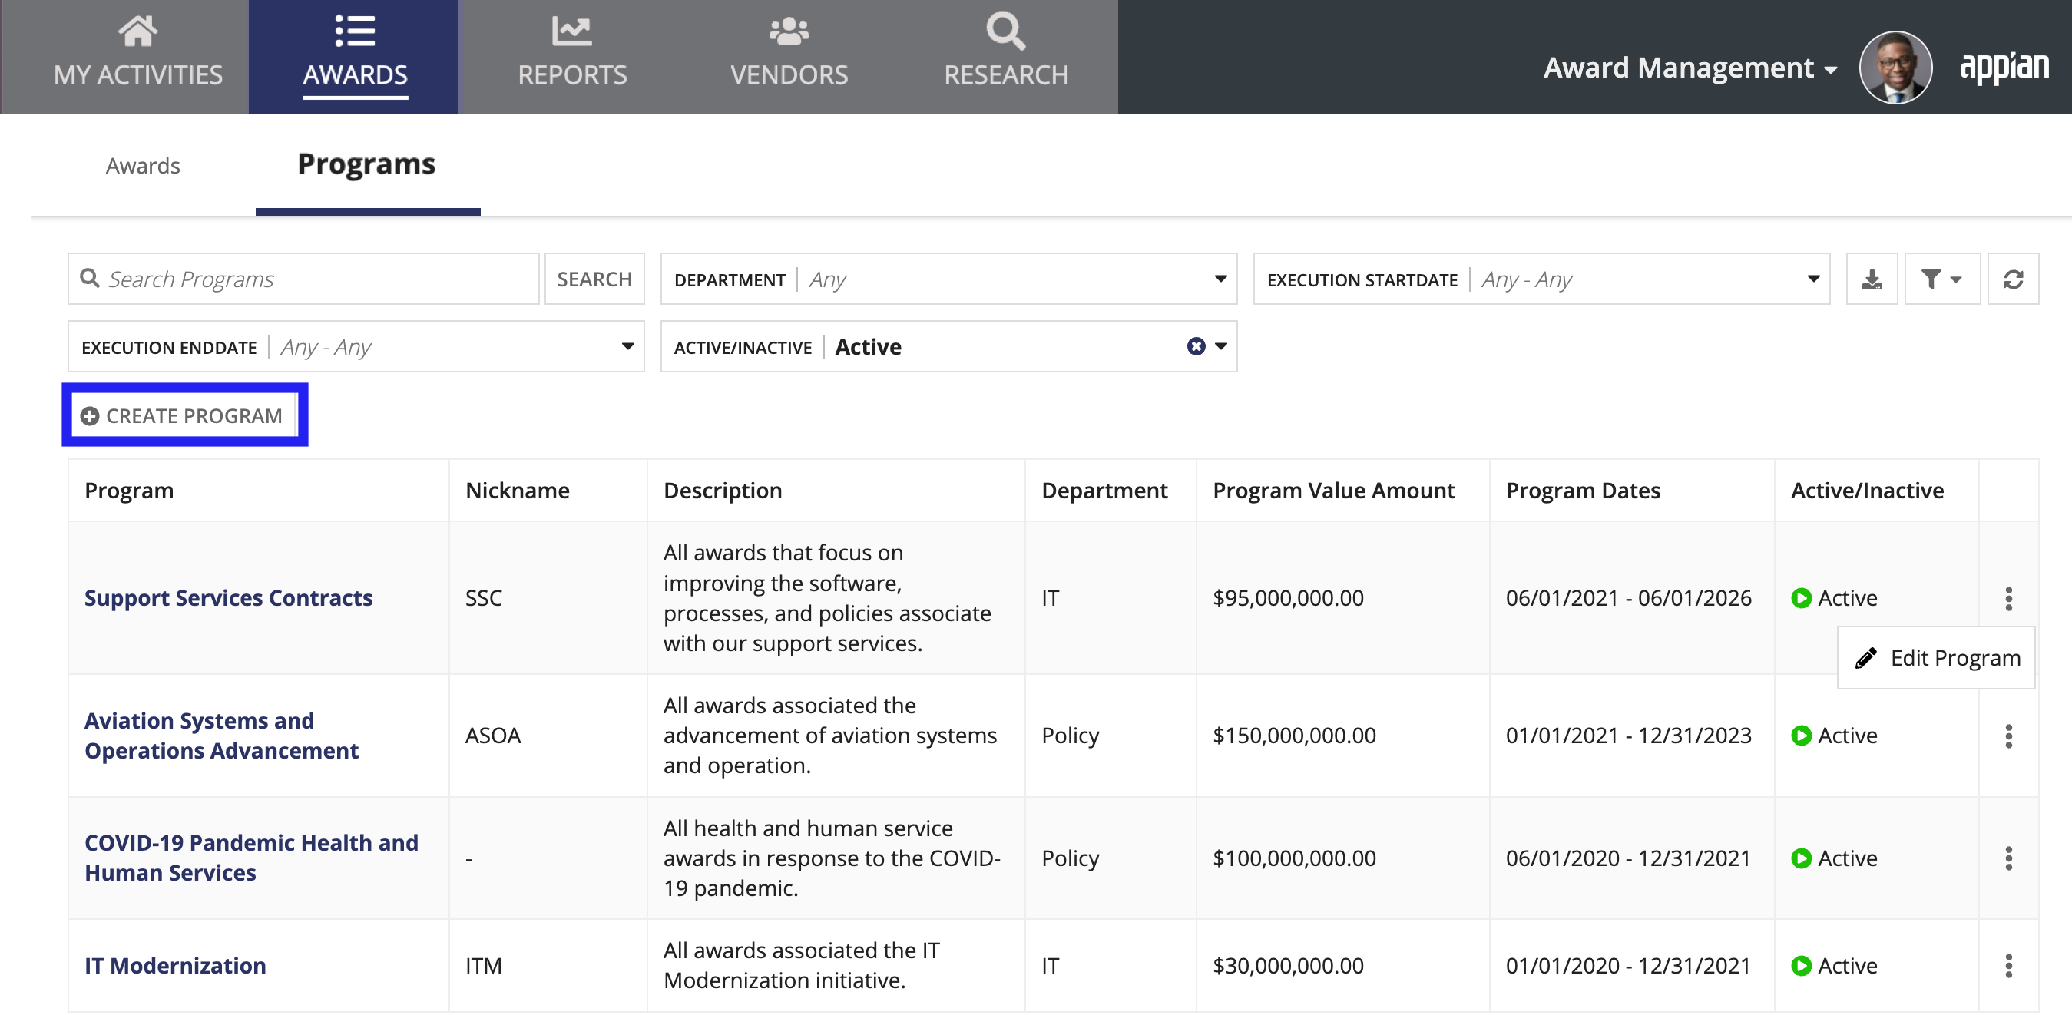This screenshot has width=2072, height=1015.
Task: Open row menu for COVID-19 Pandemic program
Action: [x=2007, y=858]
